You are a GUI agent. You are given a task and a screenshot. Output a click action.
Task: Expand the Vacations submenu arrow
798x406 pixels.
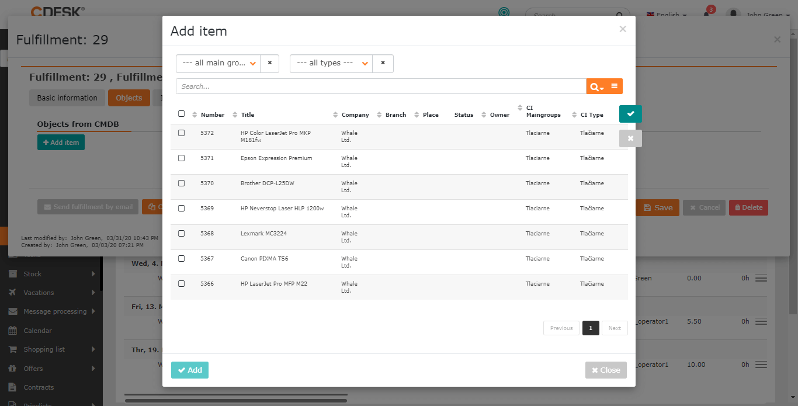[93, 293]
